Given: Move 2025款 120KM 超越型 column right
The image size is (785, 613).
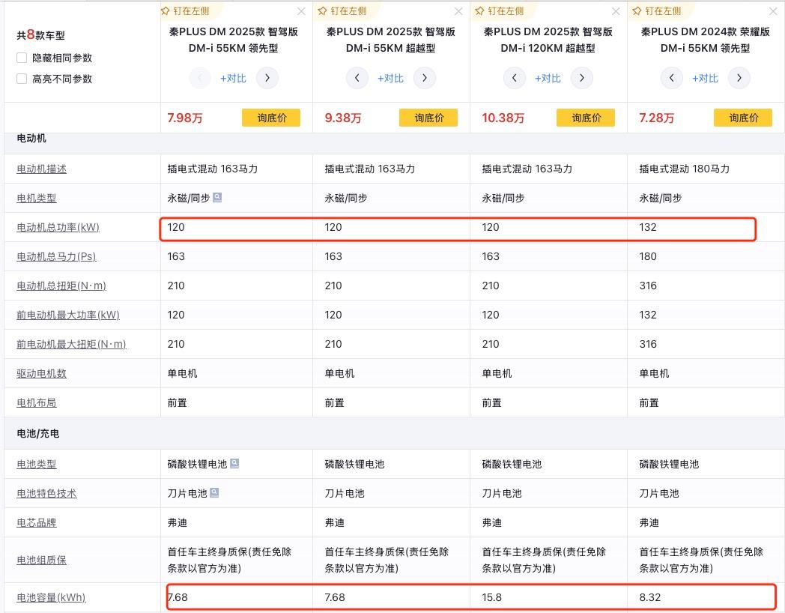Looking at the screenshot, I should (x=582, y=78).
